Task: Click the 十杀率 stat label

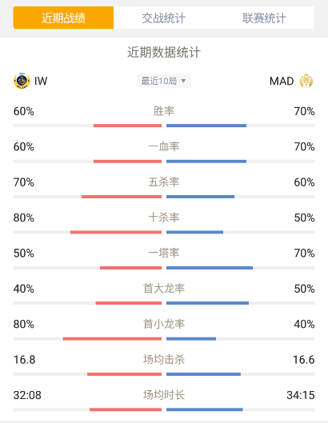Action: click(164, 217)
